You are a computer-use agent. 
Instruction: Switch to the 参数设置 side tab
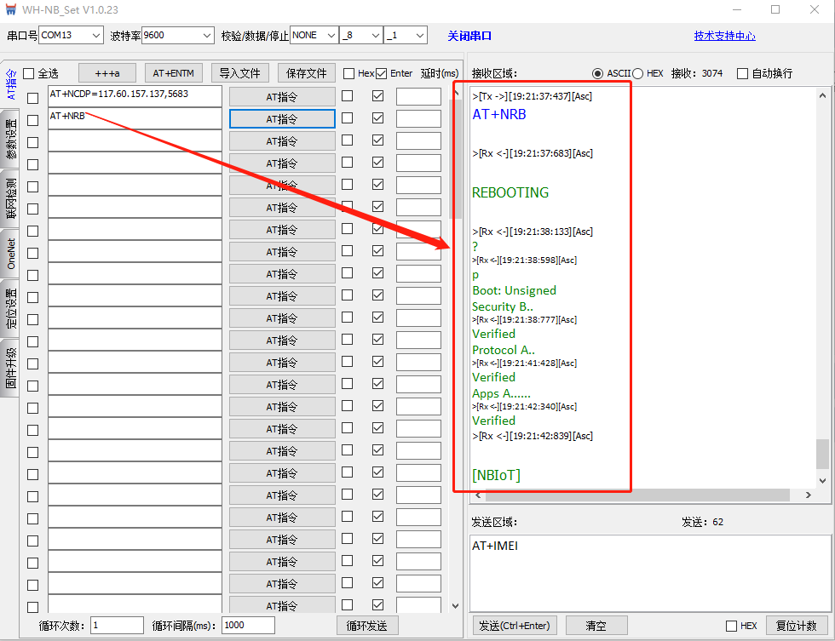tap(10, 139)
